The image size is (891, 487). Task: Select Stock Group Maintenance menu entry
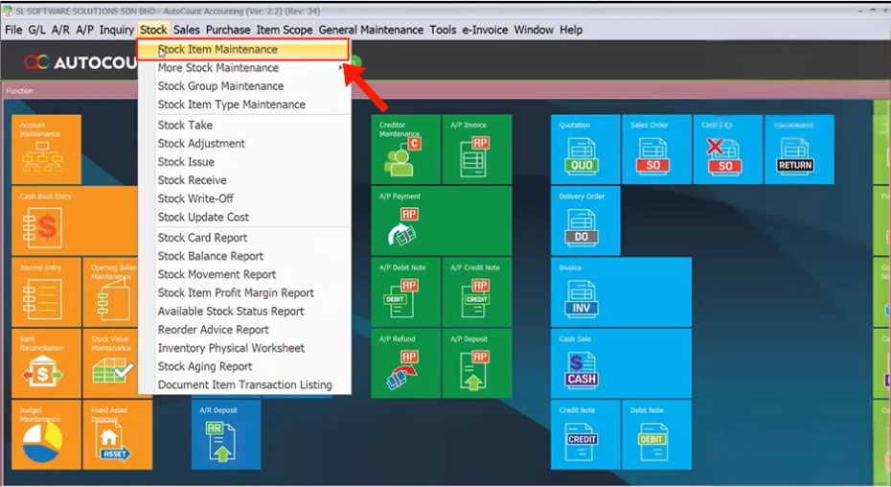pyautogui.click(x=244, y=86)
